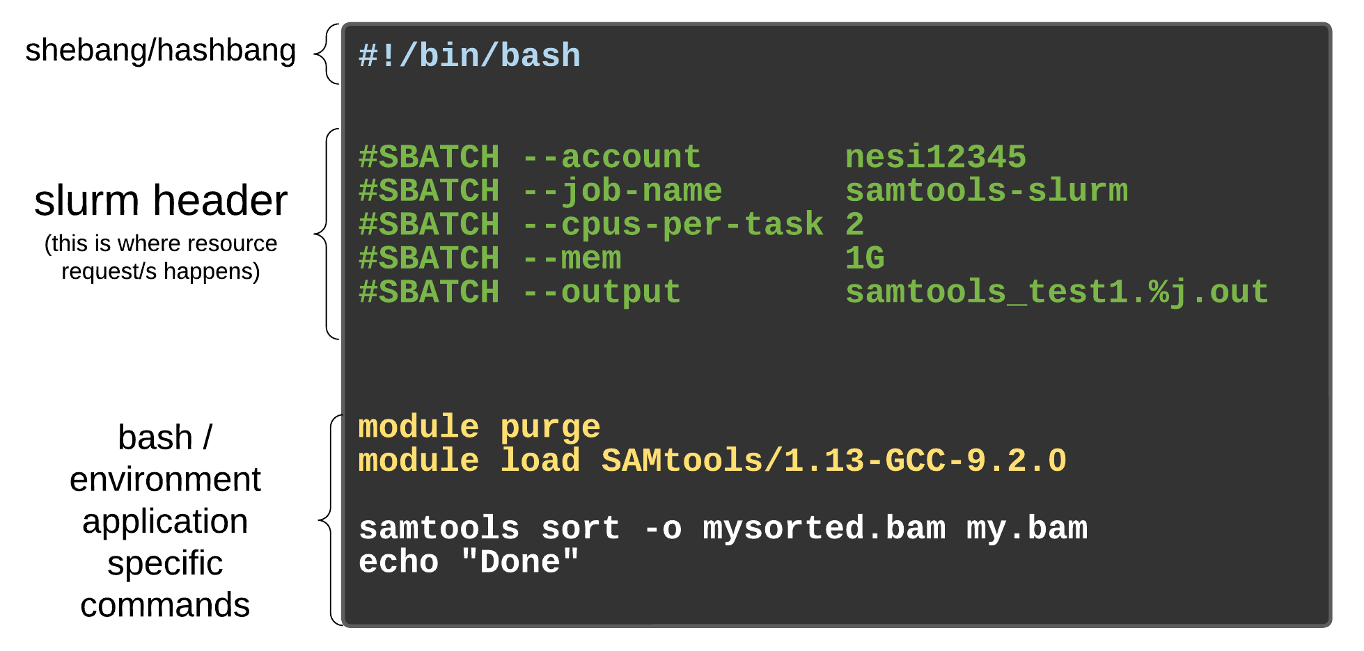The height and width of the screenshot is (651, 1364).
Task: Select the cpus-per-task value 2
Action: tap(855, 225)
